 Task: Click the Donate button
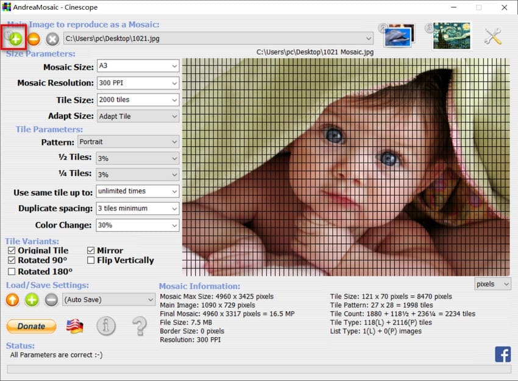pos(31,326)
